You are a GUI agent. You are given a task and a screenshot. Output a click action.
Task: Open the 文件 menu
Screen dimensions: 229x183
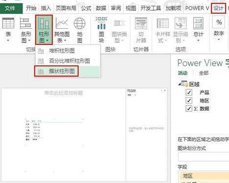11,8
